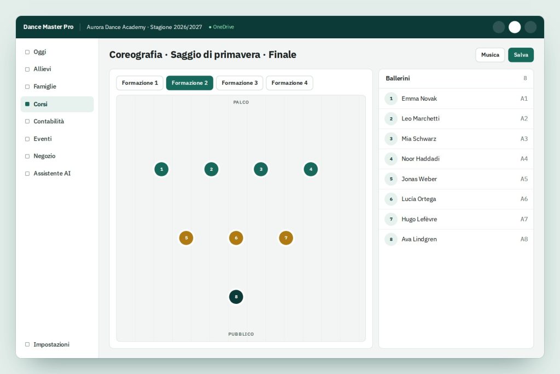Select gold dancer marker 6 on stage
The image size is (560, 374).
(236, 238)
